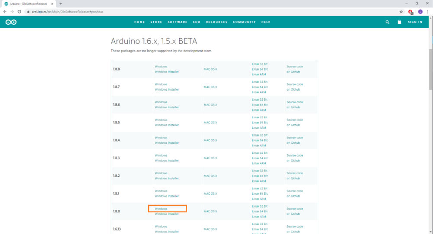
Task: Go back with the browser back arrow
Action: pyautogui.click(x=5, y=12)
